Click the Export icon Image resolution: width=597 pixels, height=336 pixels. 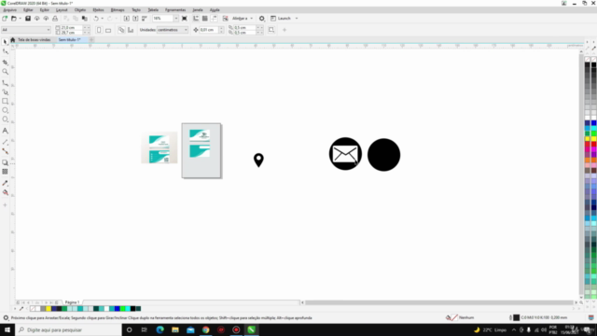(x=135, y=19)
